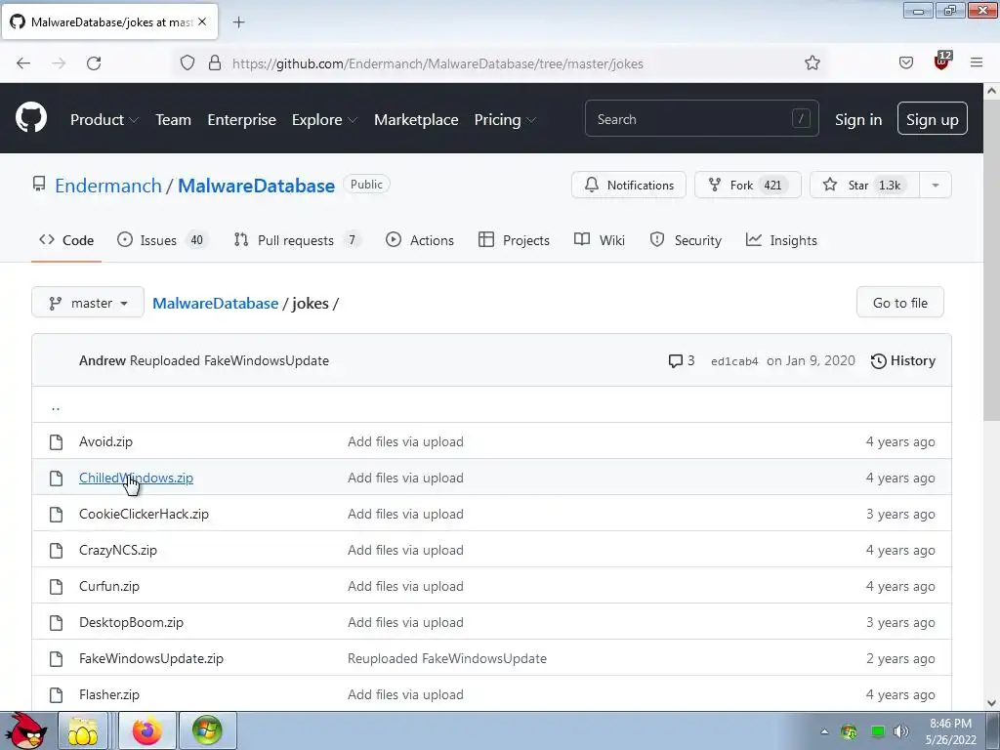The image size is (1000, 750).
Task: Open the Curfun.zip file
Action: [109, 587]
